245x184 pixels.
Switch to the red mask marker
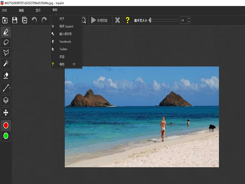pos(6,125)
